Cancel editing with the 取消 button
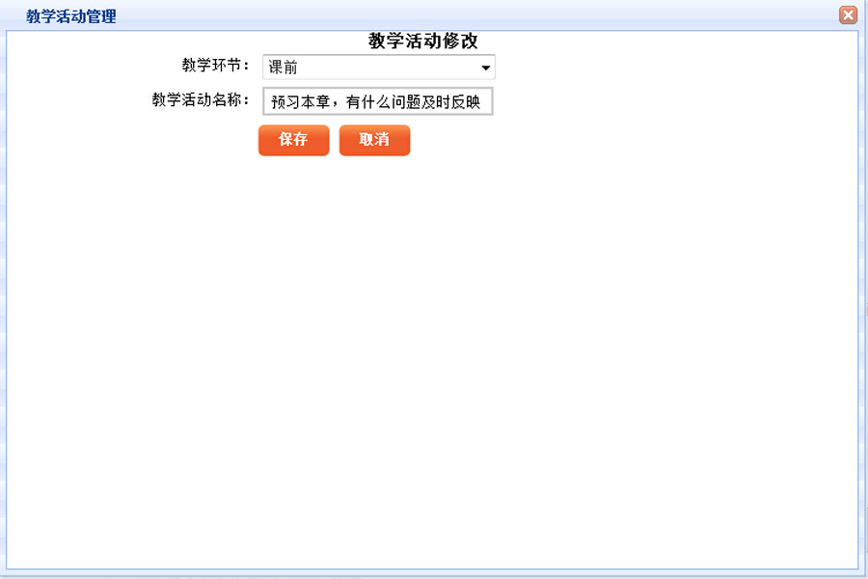 point(374,140)
